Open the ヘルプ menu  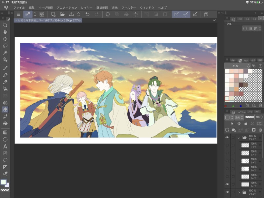click(162, 8)
